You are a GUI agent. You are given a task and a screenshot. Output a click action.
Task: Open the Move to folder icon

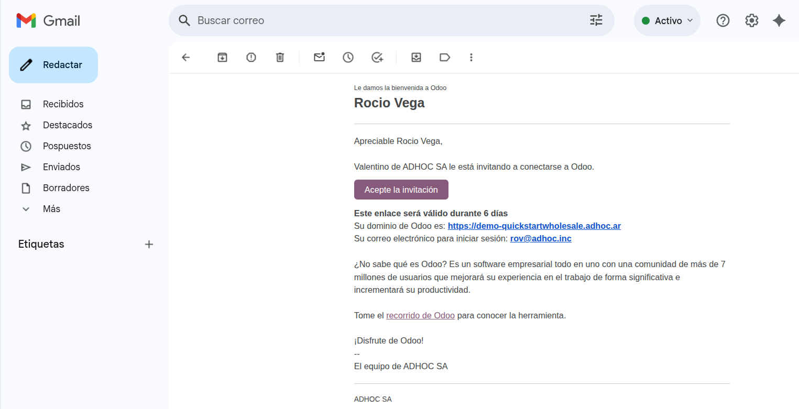pos(416,58)
